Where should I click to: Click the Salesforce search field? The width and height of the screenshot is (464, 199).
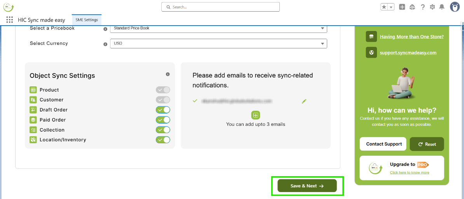tap(220, 7)
